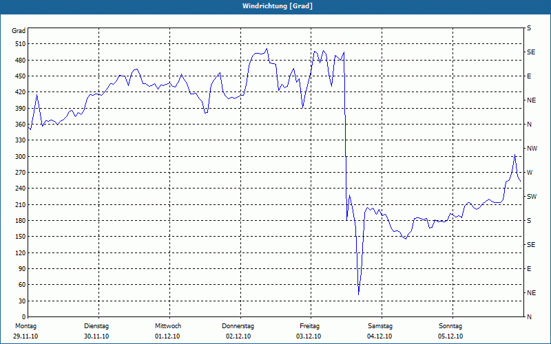The height and width of the screenshot is (344, 551).
Task: Click the 450 degree axis value
Action: click(21, 76)
